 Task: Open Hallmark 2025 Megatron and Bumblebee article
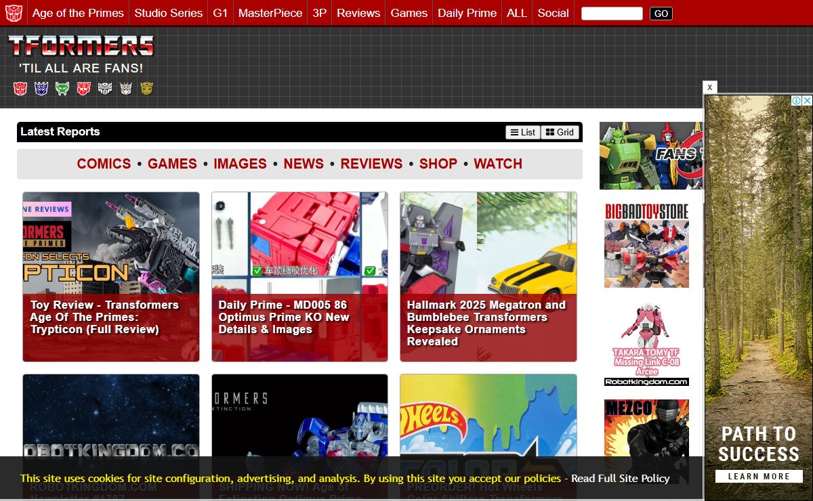pyautogui.click(x=488, y=276)
